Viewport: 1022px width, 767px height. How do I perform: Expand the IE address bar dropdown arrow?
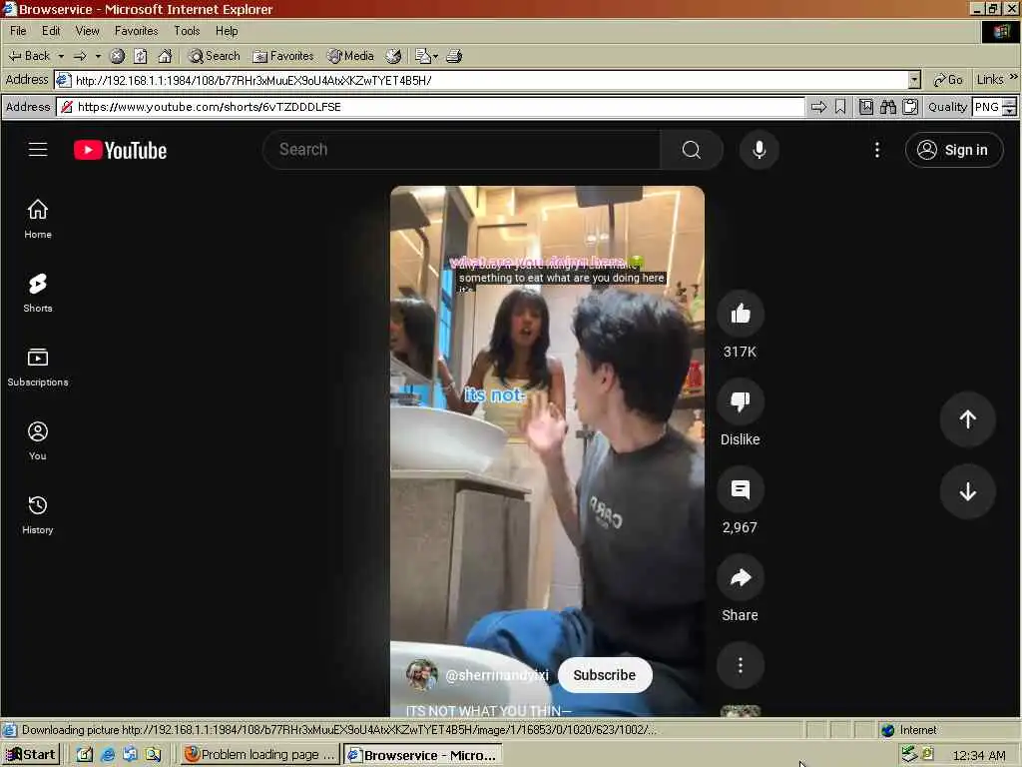(x=914, y=80)
